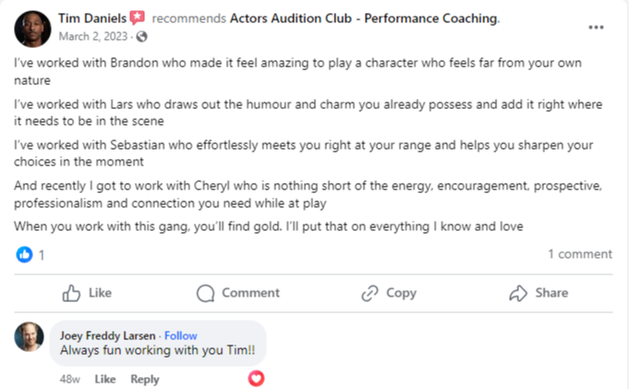Screen dimensions: 629x389
Task: Click the speech bubble Comment icon
Action: click(206, 293)
